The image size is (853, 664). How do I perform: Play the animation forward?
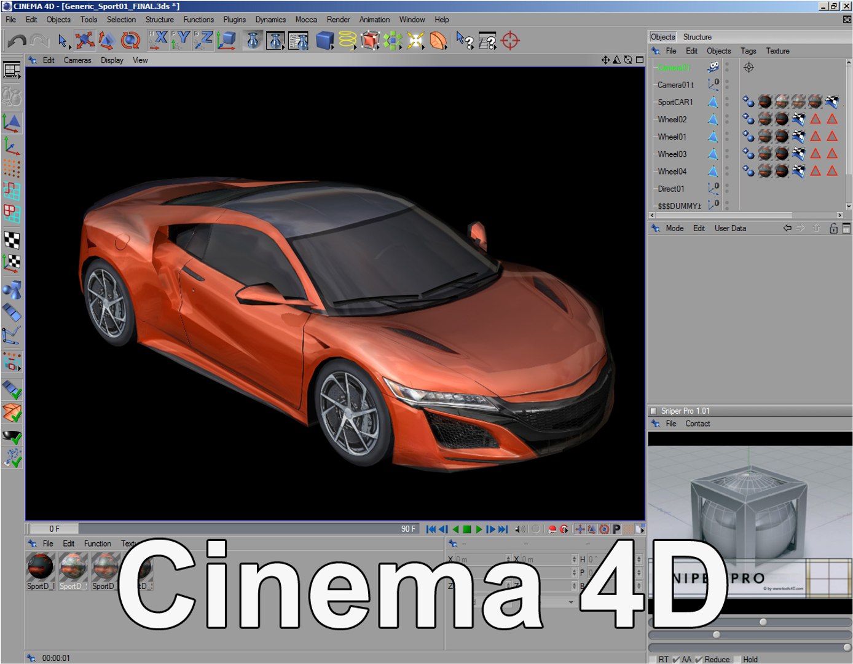[x=479, y=529]
